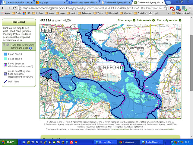Collapse the Flood Map for Planning legend
This screenshot has width=193, height=145.
pyautogui.click(x=4, y=45)
